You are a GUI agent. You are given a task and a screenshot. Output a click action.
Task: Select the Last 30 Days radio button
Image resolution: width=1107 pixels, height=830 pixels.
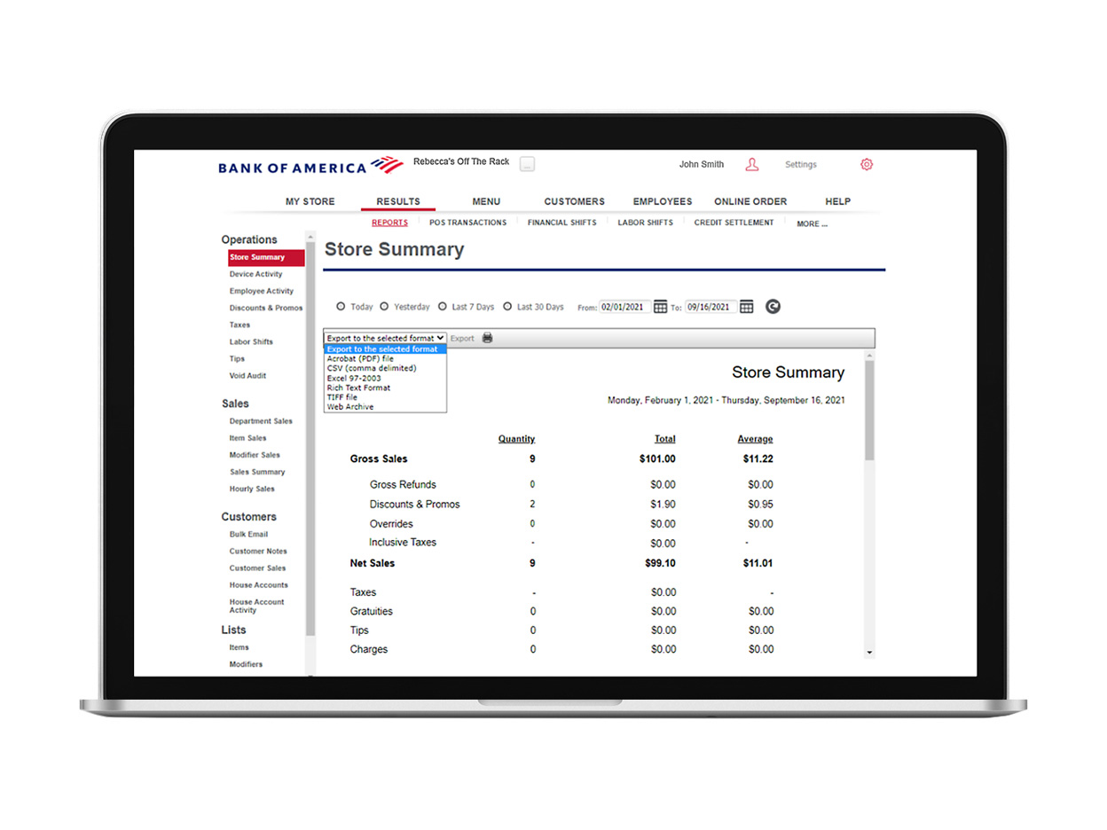(x=507, y=307)
